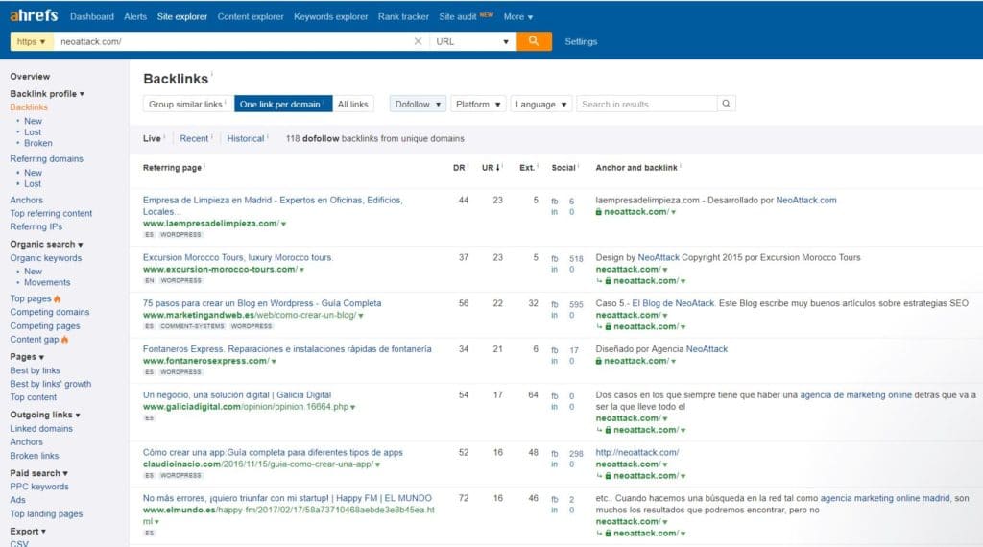Image resolution: width=983 pixels, height=547 pixels.
Task: Click into the neoattack.com URL input
Action: point(232,41)
